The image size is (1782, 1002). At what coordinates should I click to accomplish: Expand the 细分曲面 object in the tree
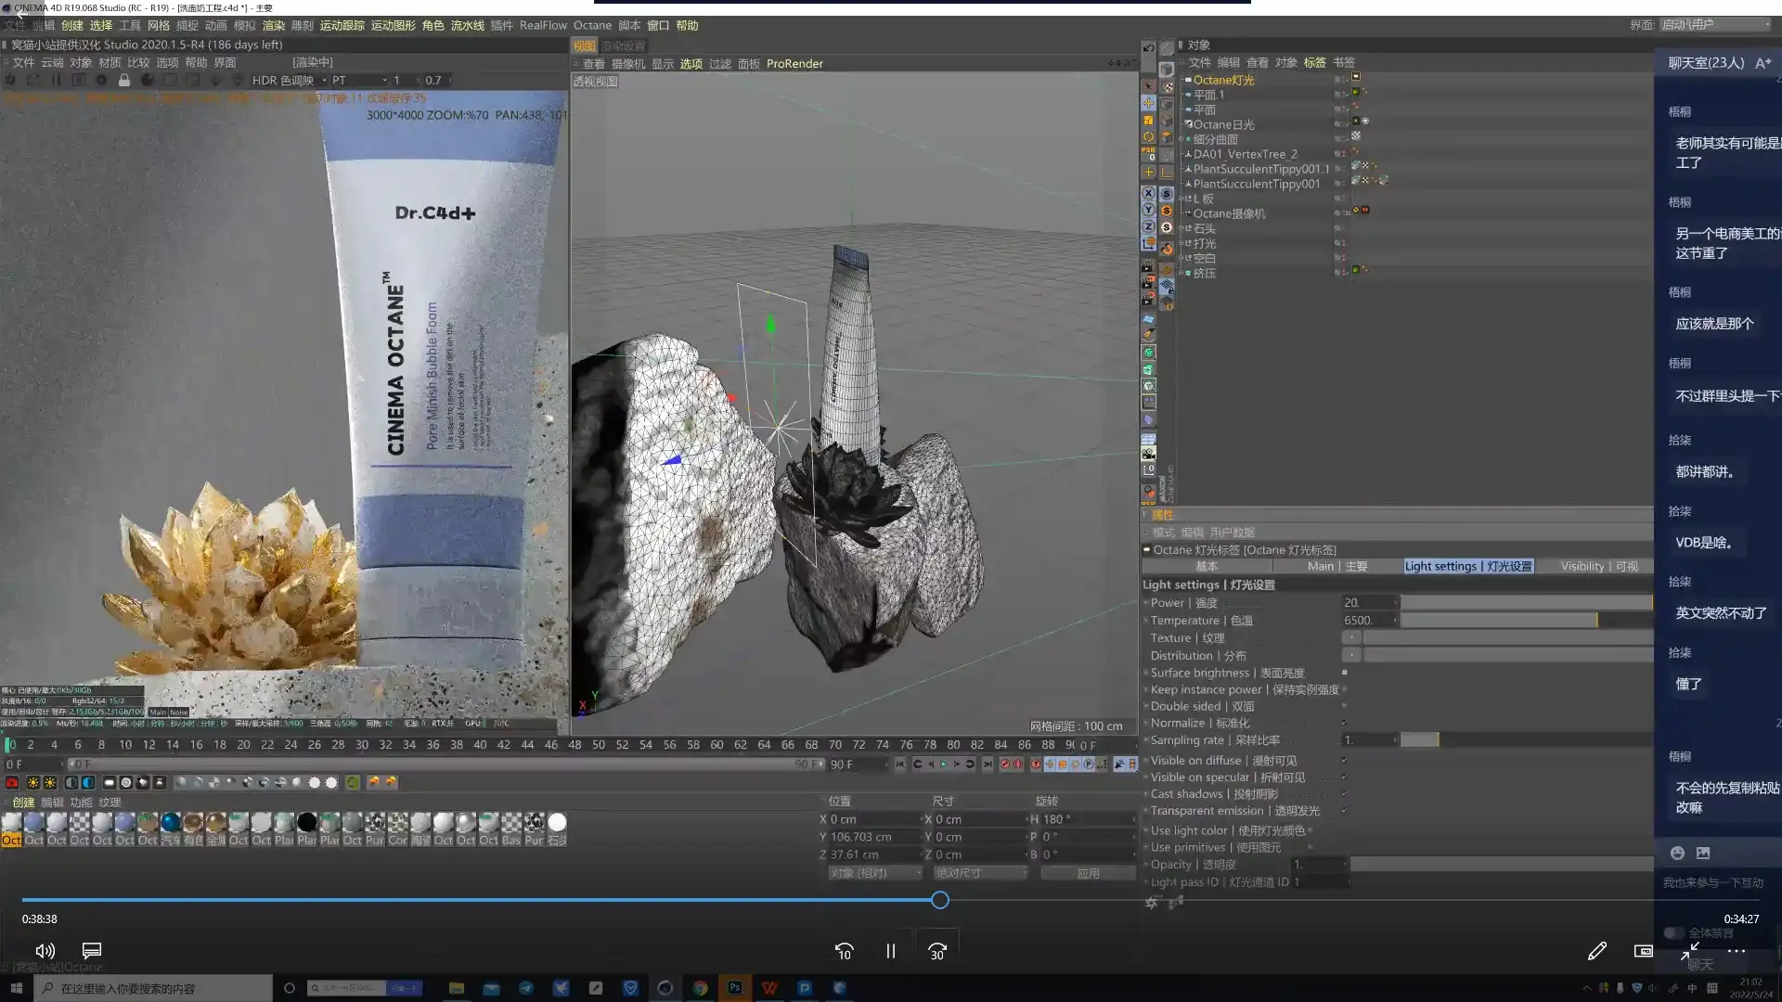[1182, 139]
